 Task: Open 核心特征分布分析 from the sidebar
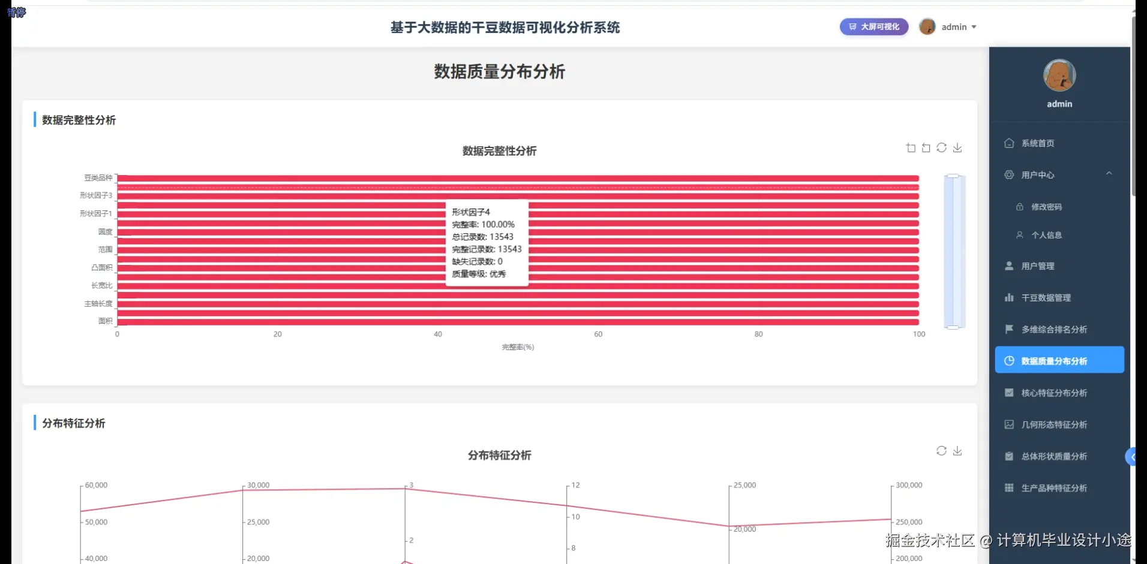click(x=1053, y=393)
